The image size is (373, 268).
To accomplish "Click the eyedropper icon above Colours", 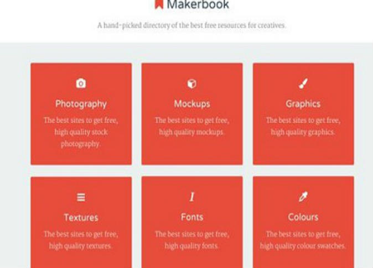I will coord(303,197).
